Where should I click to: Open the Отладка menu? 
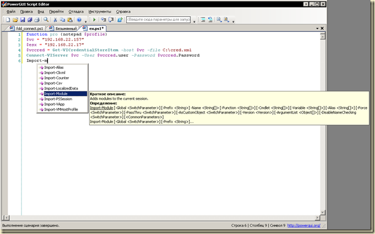pyautogui.click(x=76, y=11)
